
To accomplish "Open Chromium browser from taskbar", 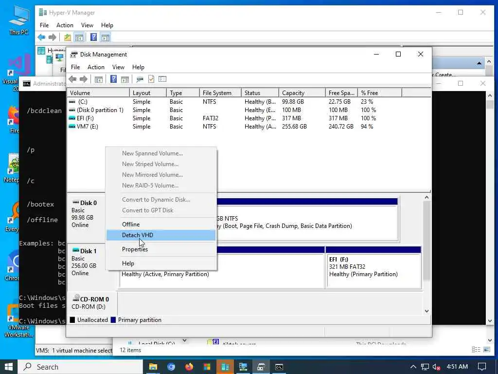I will click(x=171, y=367).
